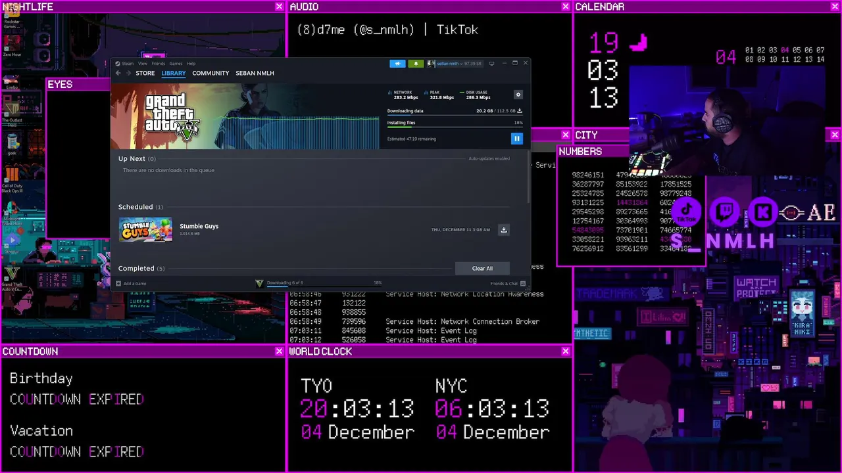Click 'Estimated 47:19 remaining' text

click(412, 139)
